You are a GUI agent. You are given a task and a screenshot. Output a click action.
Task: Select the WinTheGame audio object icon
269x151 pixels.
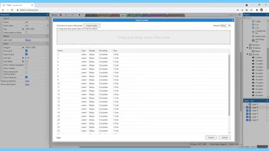[x=253, y=40]
